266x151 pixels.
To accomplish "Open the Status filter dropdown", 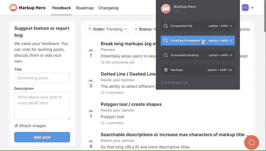I will [x=144, y=29].
